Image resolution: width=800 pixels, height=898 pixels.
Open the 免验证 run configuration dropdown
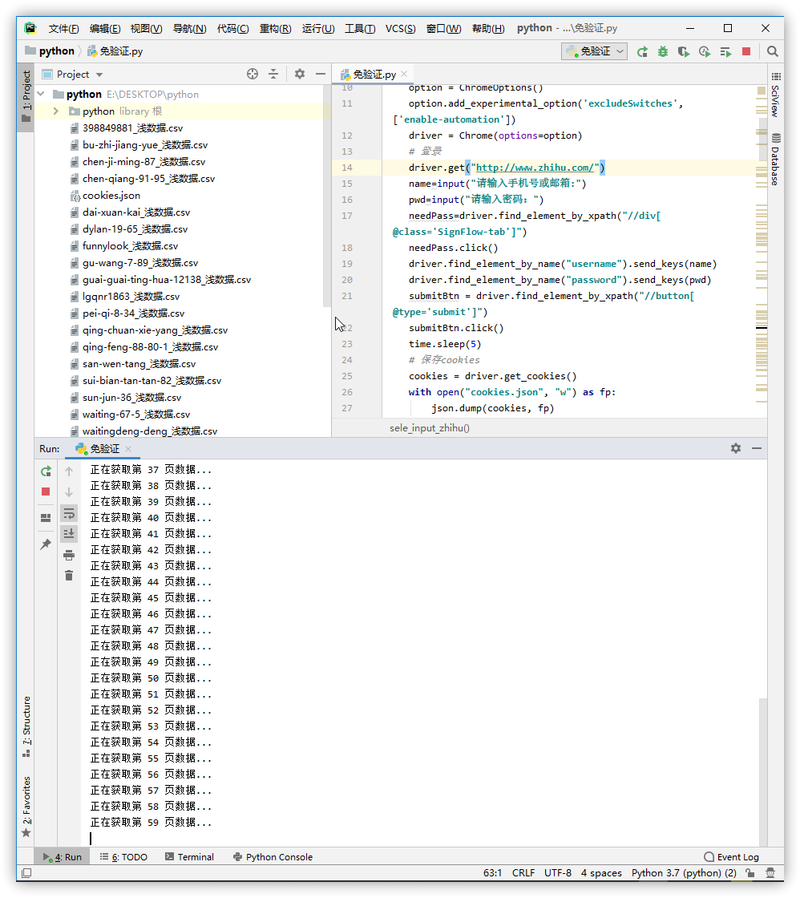595,51
